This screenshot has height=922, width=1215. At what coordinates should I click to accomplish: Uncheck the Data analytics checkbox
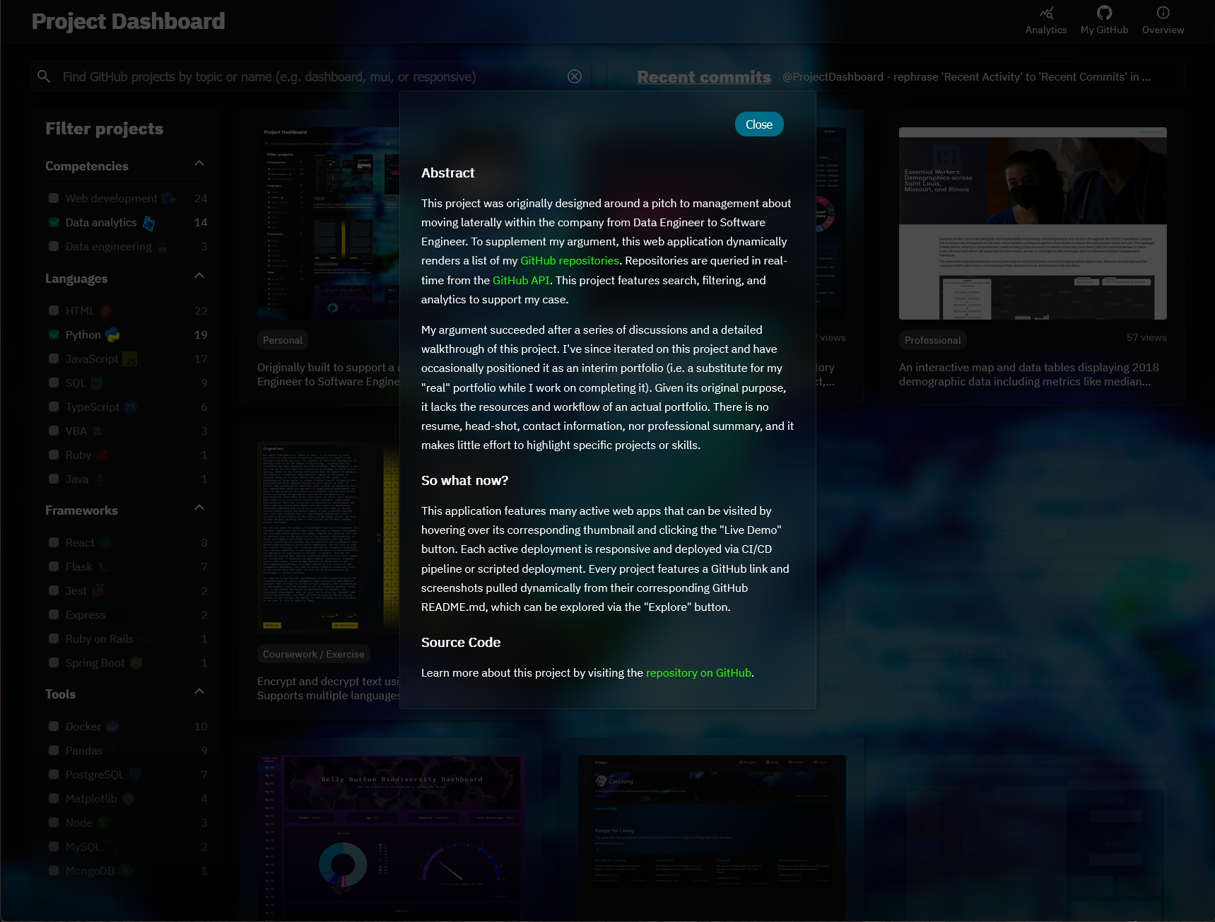[x=54, y=222]
